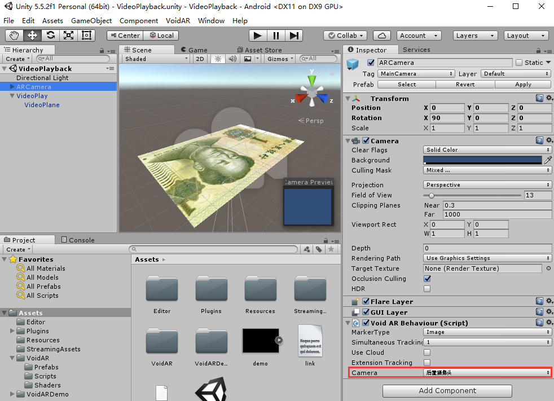Click the prefab Revert button
The height and width of the screenshot is (401, 554).
465,84
